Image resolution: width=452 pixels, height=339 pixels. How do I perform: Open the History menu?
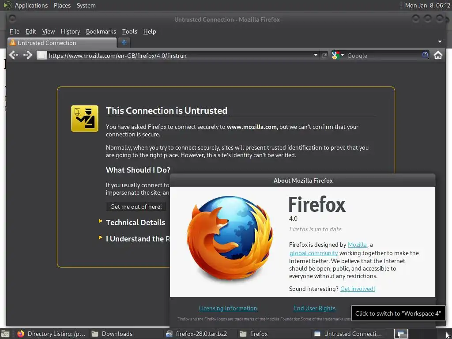(x=70, y=31)
